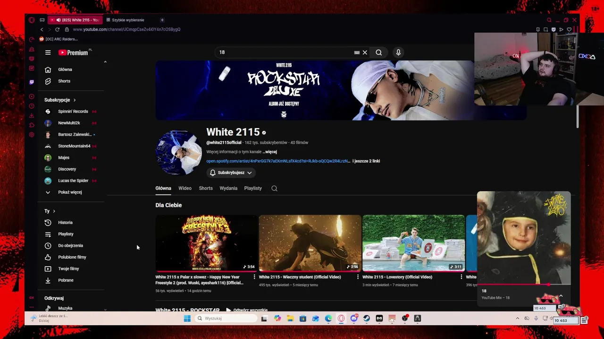The height and width of the screenshot is (339, 604).
Task: Open Discord from the Windows taskbar
Action: 354,319
